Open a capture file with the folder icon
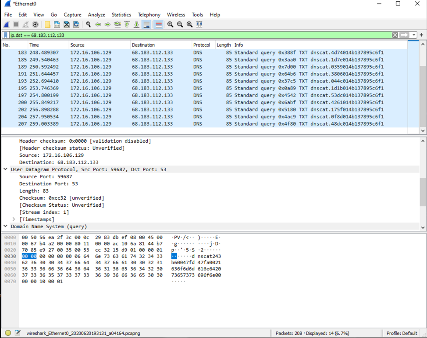This screenshot has height=338, width=427. pos(47,25)
